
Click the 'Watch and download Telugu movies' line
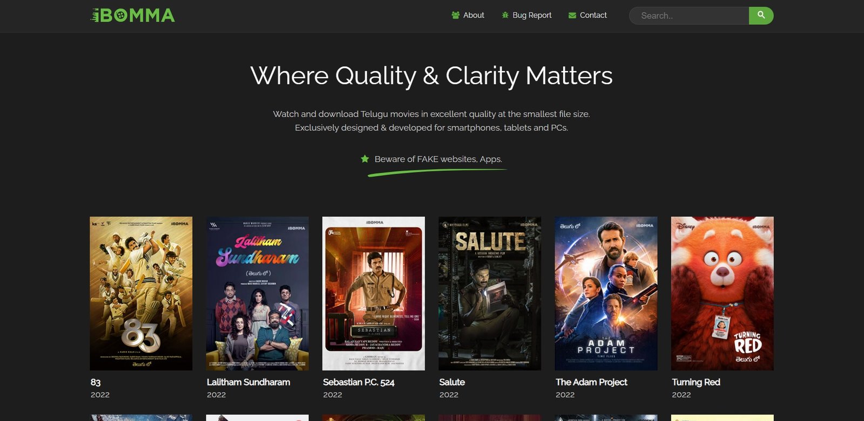(x=431, y=114)
